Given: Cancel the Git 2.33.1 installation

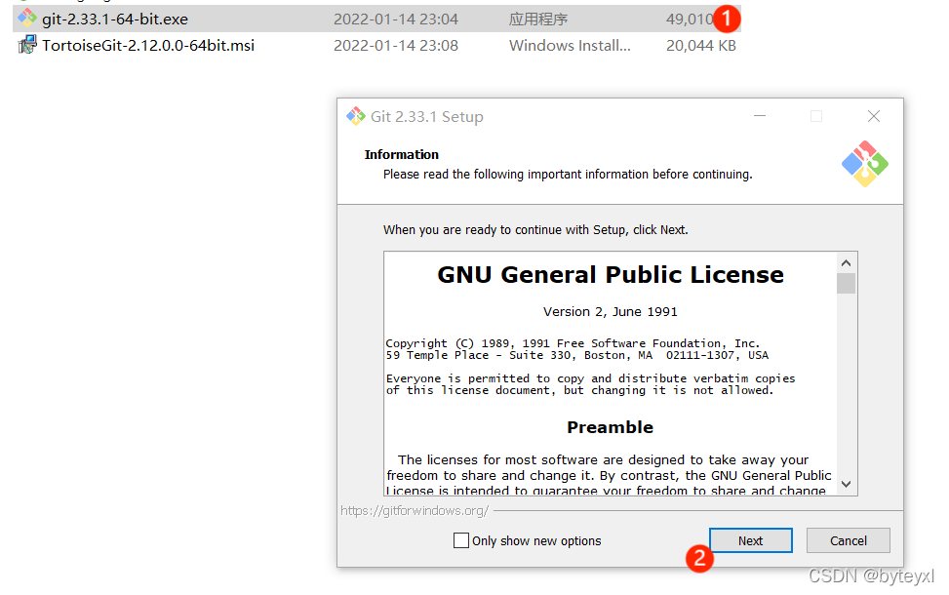Looking at the screenshot, I should tap(848, 540).
